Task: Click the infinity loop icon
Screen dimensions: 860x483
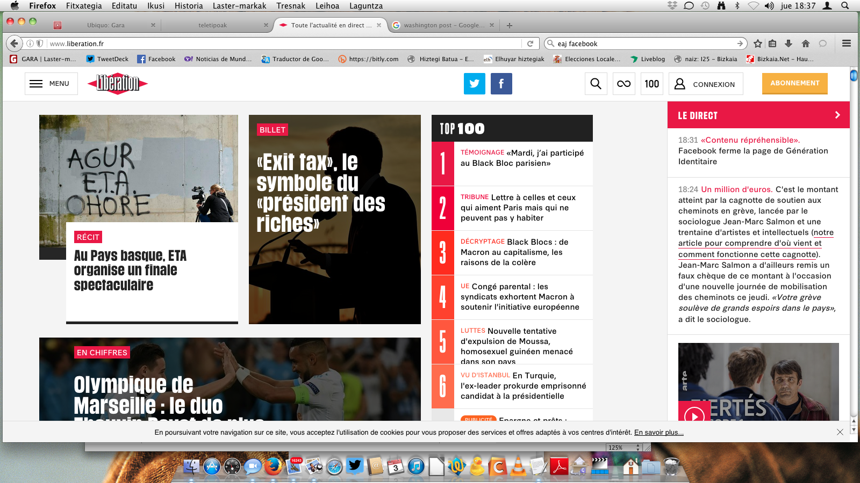Action: click(x=623, y=84)
